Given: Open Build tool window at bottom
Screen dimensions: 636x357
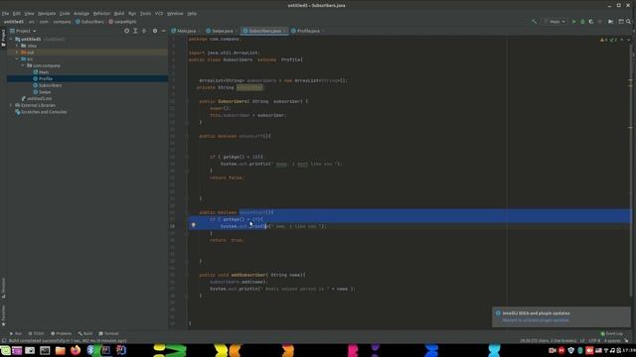Looking at the screenshot, I should [x=85, y=333].
